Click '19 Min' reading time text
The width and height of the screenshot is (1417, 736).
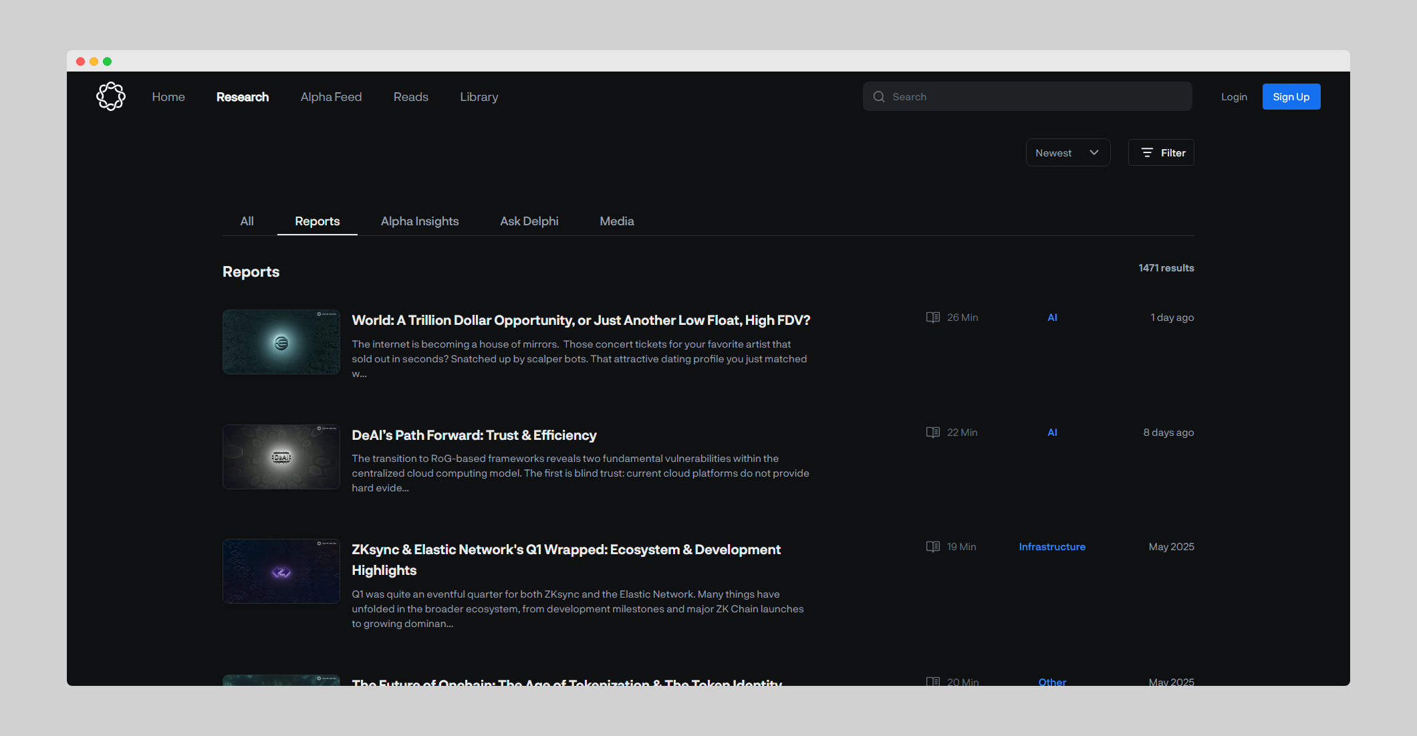tap(962, 547)
